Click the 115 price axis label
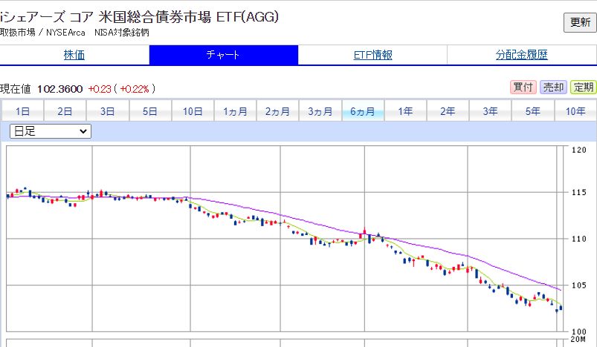The image size is (597, 347). coord(578,193)
